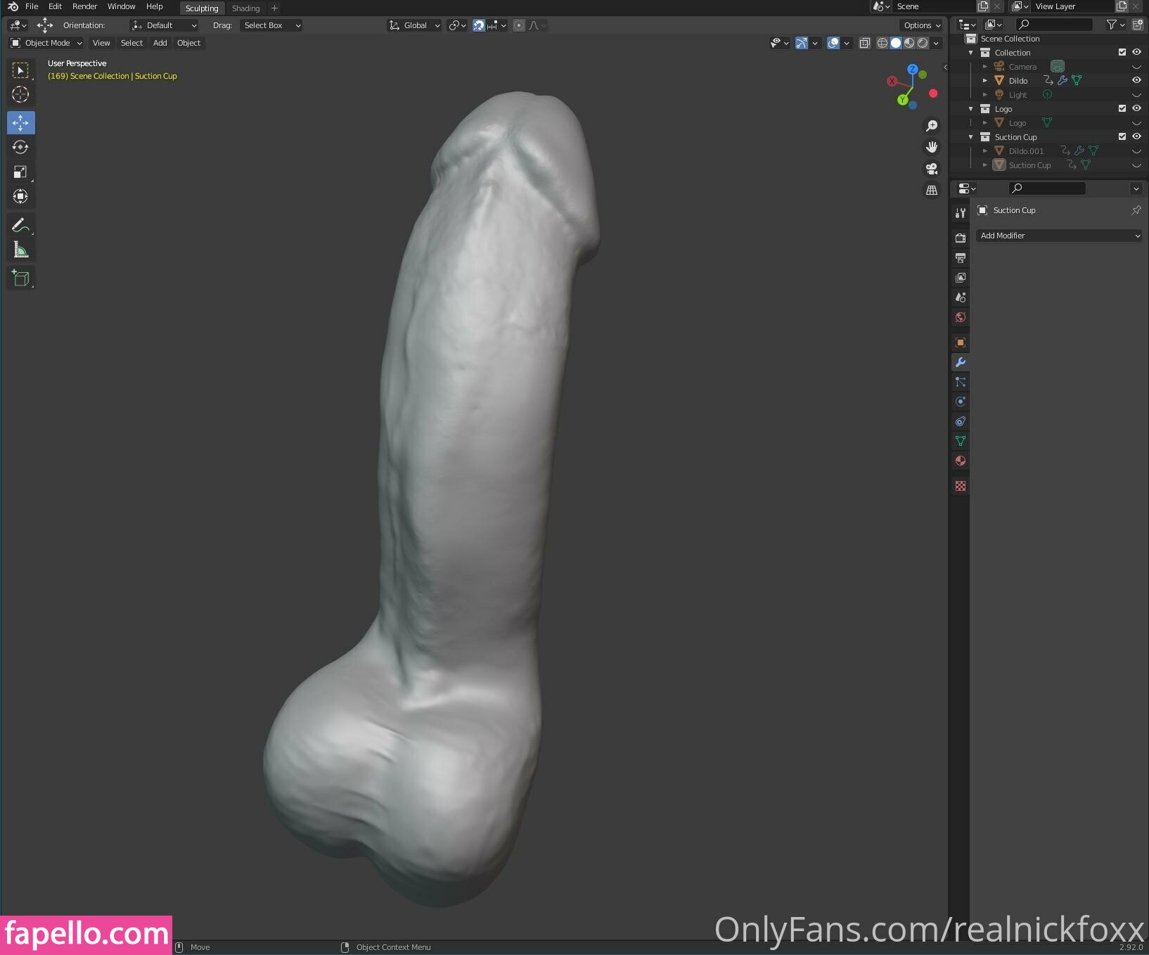
Task: Open the Drag Select Box dropdown
Action: (271, 25)
